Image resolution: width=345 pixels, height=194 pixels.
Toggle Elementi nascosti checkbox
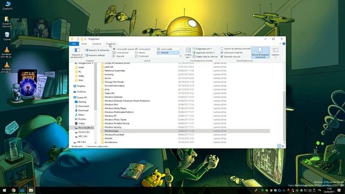222,57
